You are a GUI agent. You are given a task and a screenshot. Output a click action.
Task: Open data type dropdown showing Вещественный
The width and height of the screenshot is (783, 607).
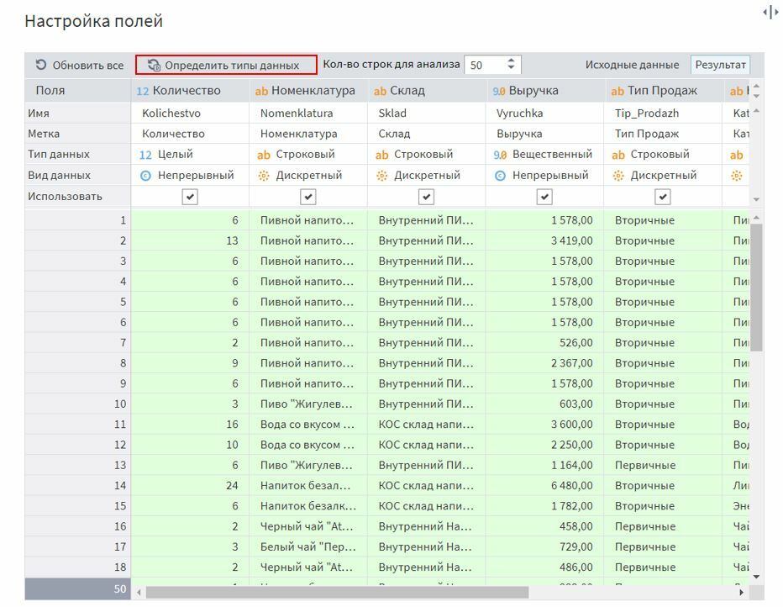(x=544, y=155)
